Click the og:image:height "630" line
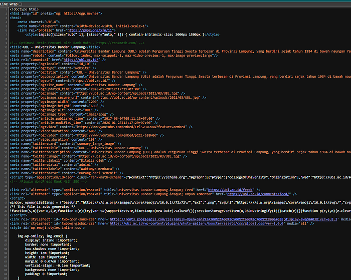351x280 pixels. [57, 106]
